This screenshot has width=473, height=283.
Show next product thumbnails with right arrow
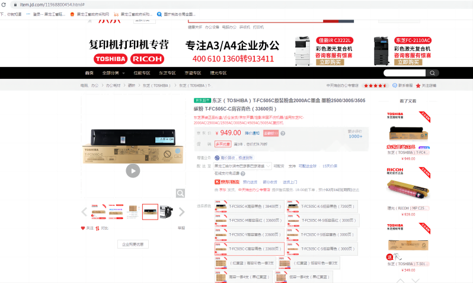(181, 212)
